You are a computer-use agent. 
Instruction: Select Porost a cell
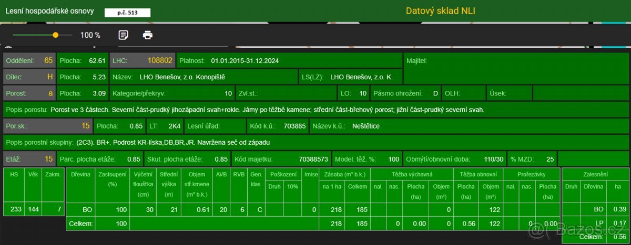click(29, 93)
